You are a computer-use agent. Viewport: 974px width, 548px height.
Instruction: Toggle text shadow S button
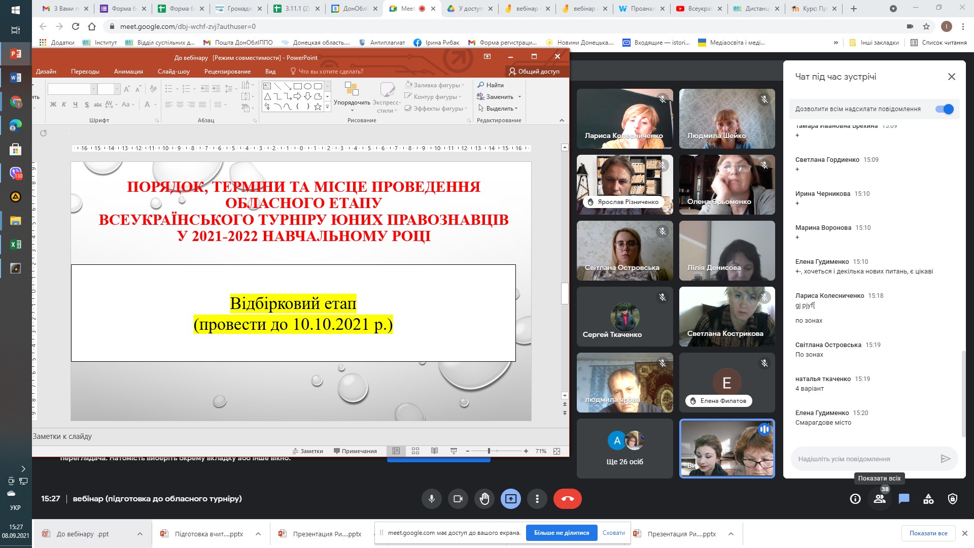[x=87, y=105]
